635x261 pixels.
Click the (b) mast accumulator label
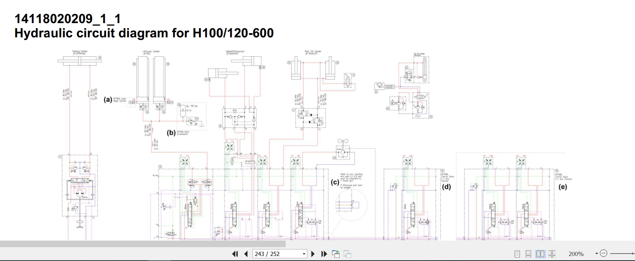tap(171, 133)
